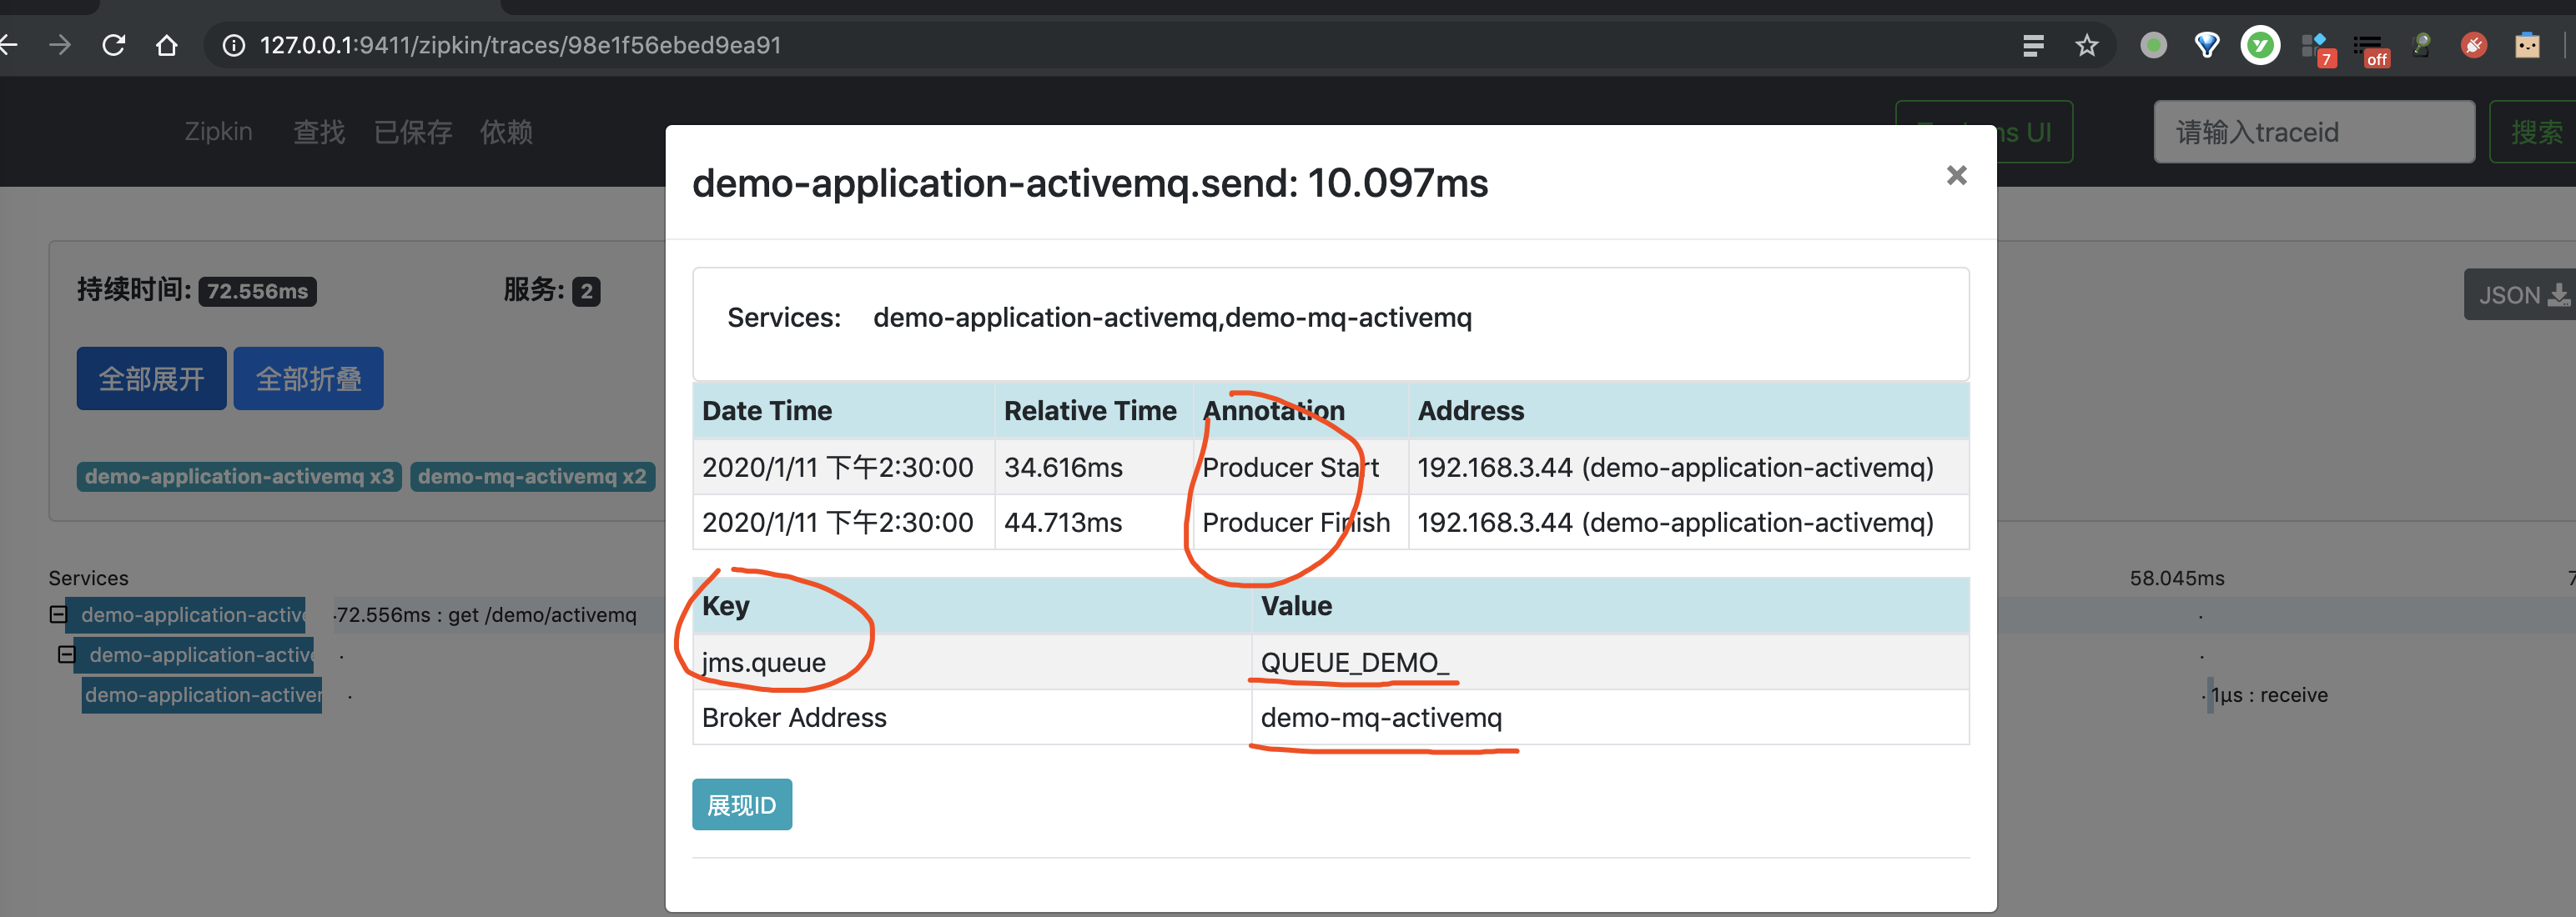Download trace via JSON button
The height and width of the screenshot is (917, 2576).
pyautogui.click(x=2521, y=294)
